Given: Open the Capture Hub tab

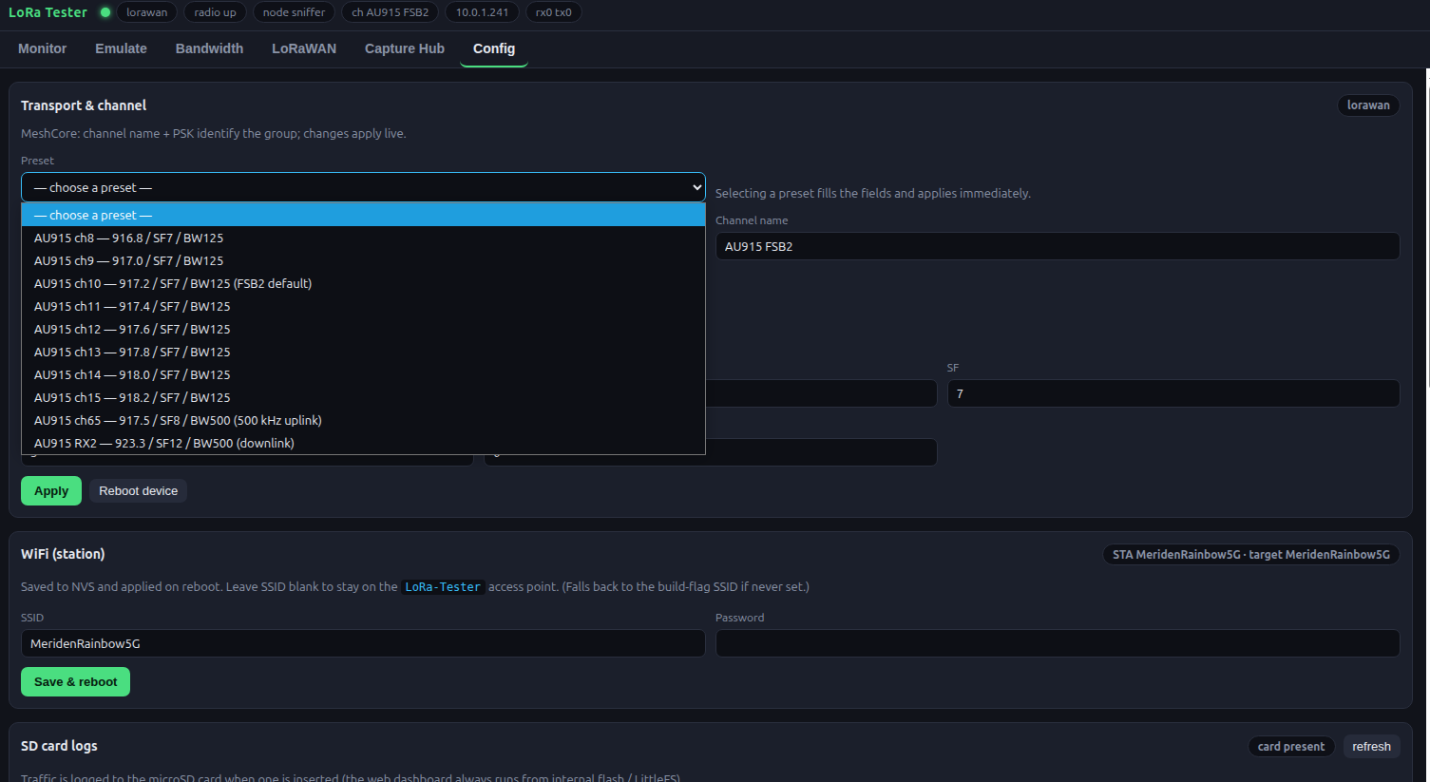Looking at the screenshot, I should (405, 48).
